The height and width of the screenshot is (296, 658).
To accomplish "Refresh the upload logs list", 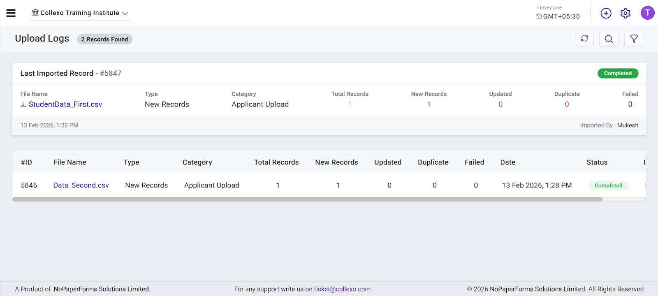I will point(584,39).
